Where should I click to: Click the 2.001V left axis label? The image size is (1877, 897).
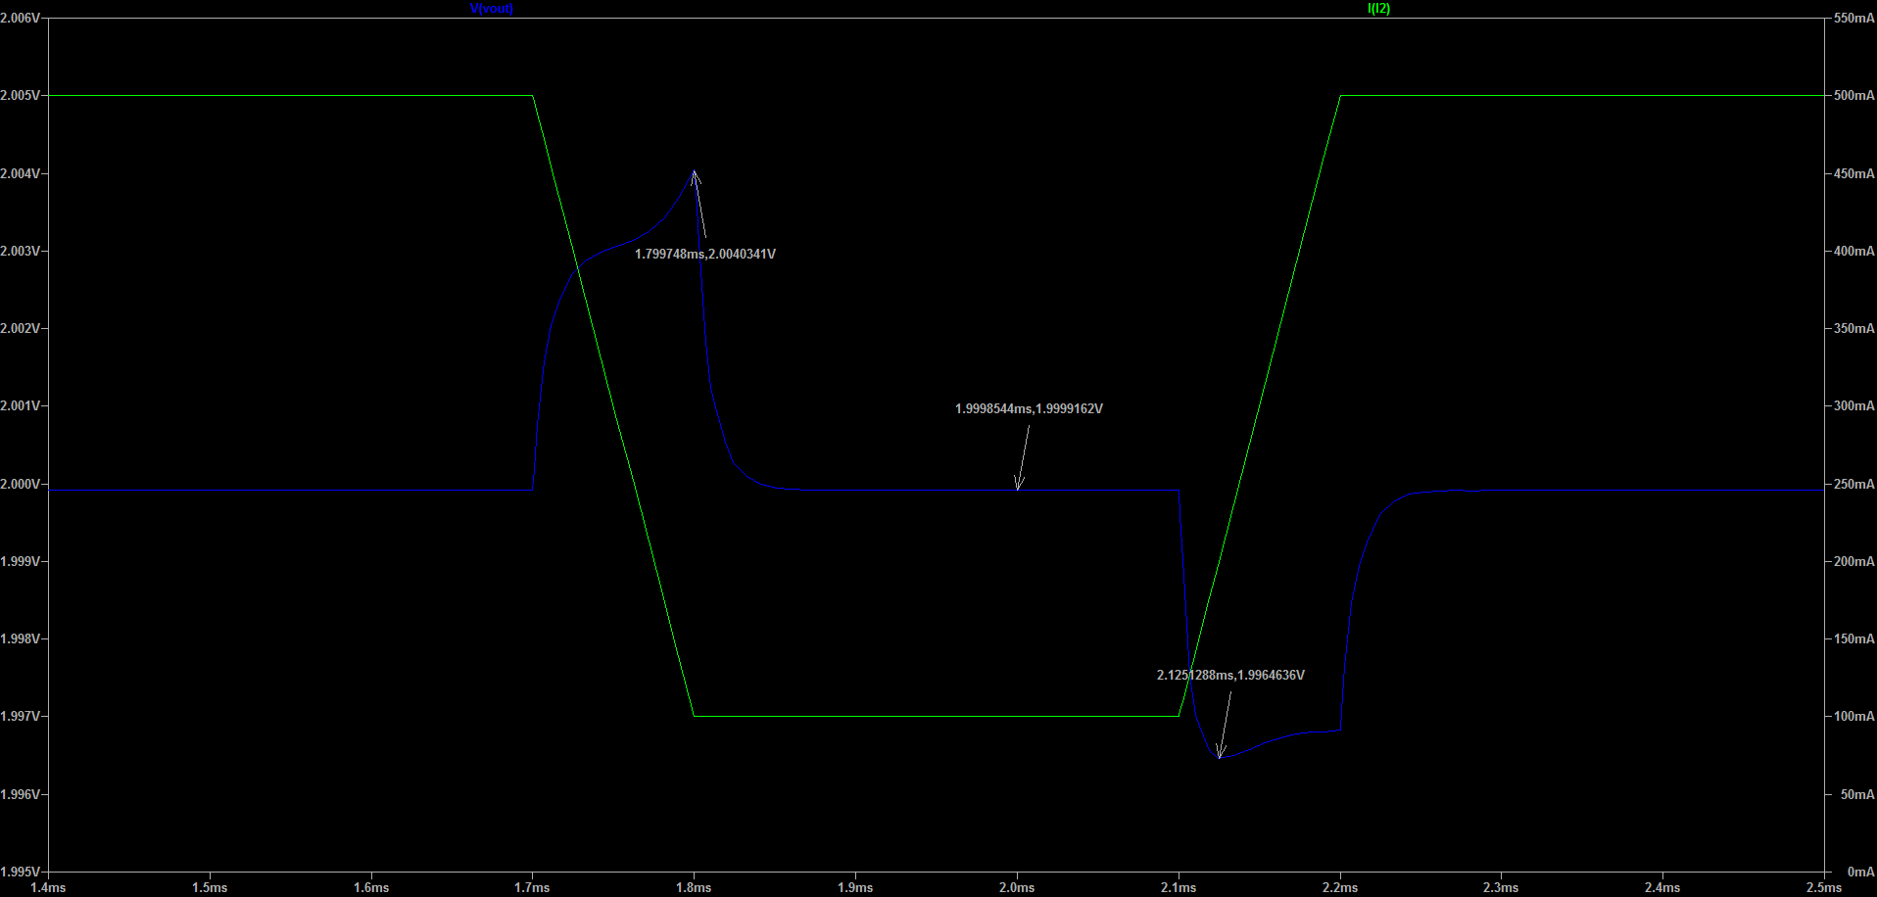pyautogui.click(x=21, y=406)
